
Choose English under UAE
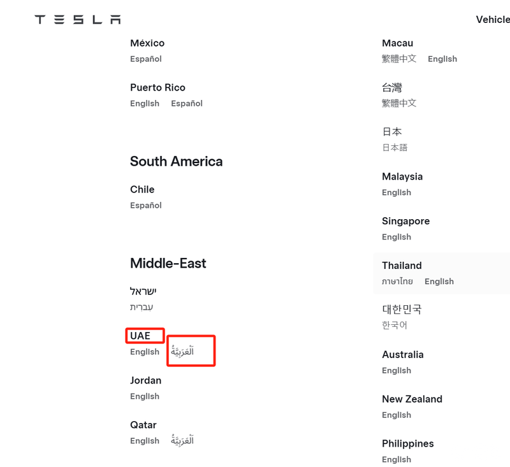[x=145, y=352]
